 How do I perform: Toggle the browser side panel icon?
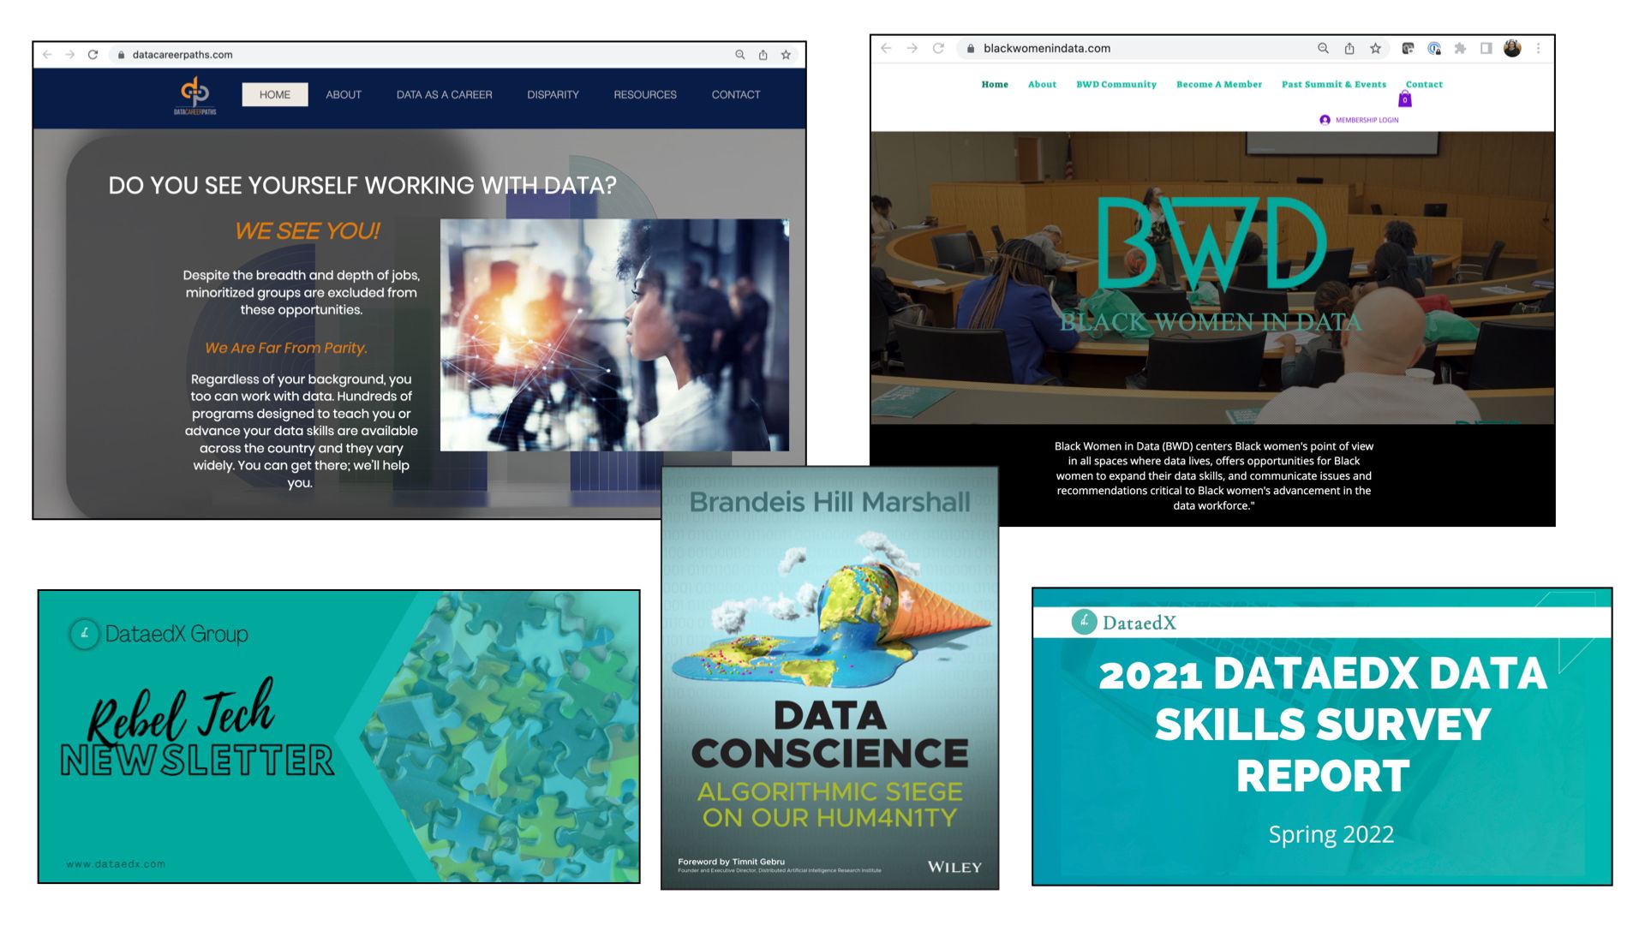(1486, 49)
